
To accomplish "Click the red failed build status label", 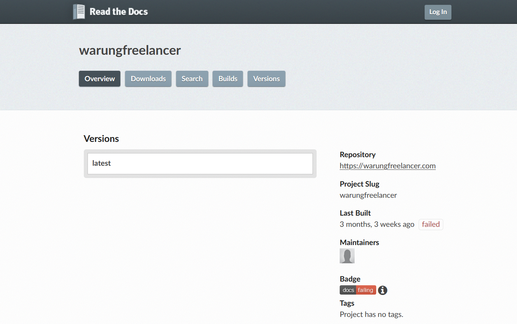I will click(431, 224).
